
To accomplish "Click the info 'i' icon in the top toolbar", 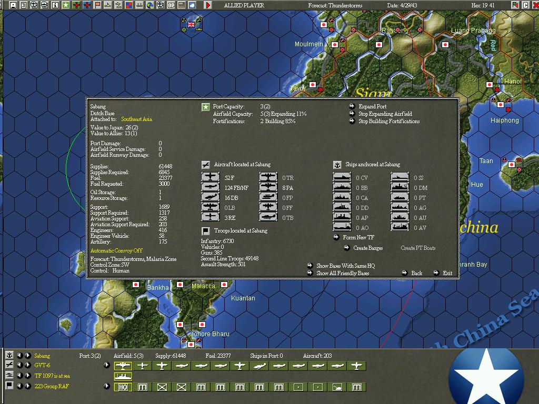I will coord(55,5).
